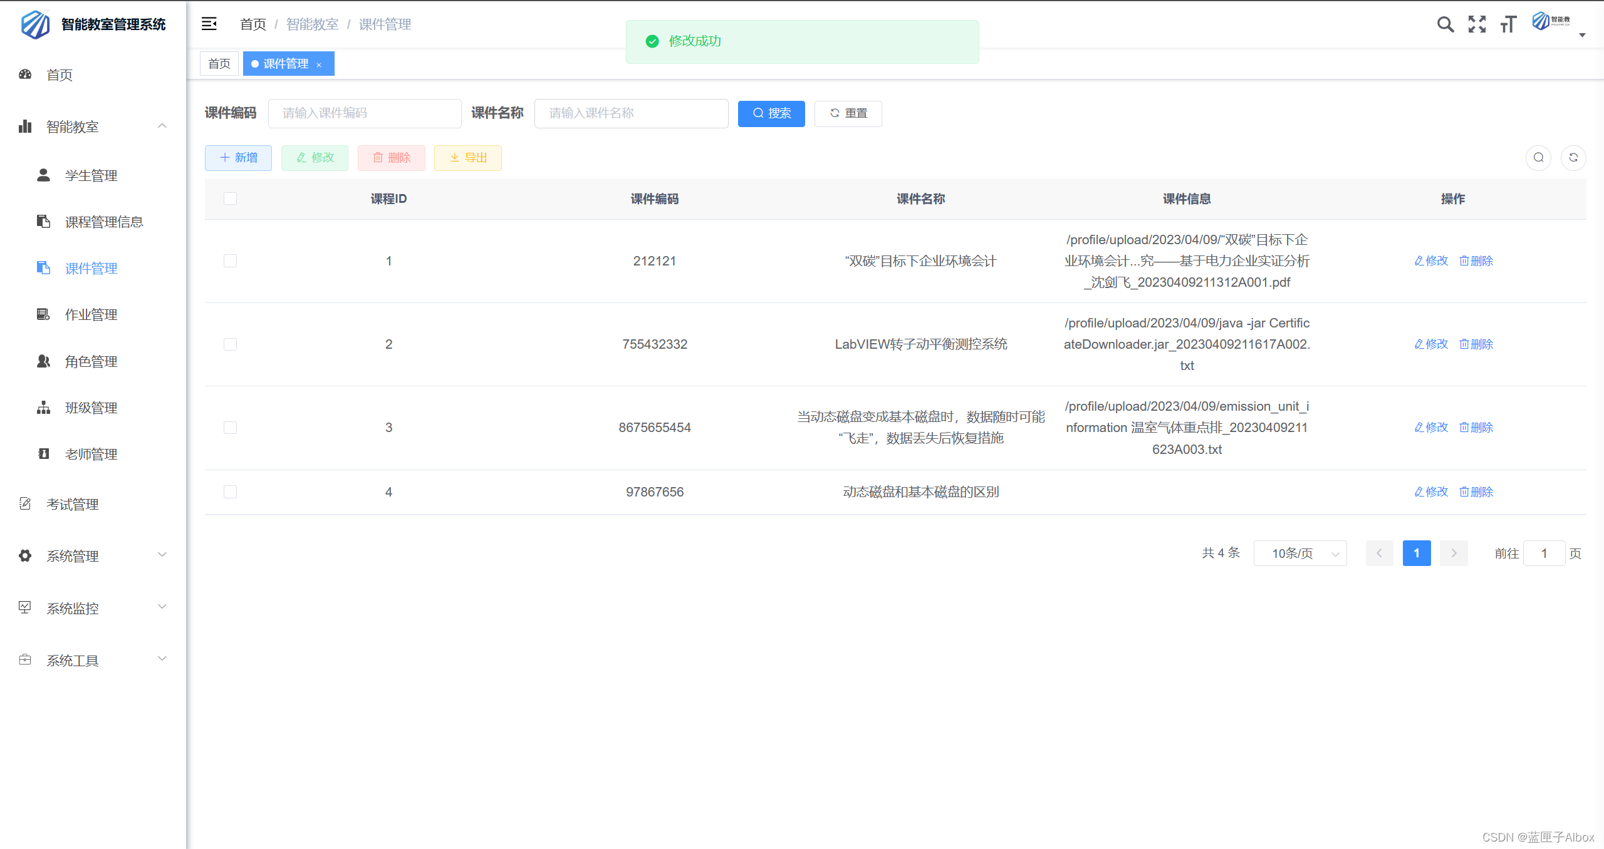Click the blue 搜索 button
Image resolution: width=1604 pixels, height=849 pixels.
[771, 113]
